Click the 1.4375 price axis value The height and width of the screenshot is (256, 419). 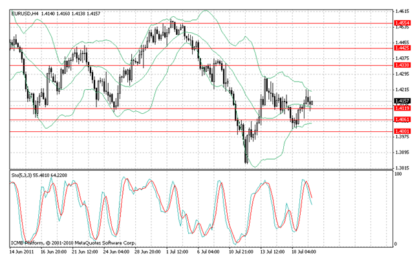point(402,58)
